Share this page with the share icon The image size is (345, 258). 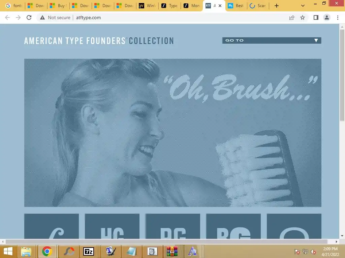click(x=292, y=17)
